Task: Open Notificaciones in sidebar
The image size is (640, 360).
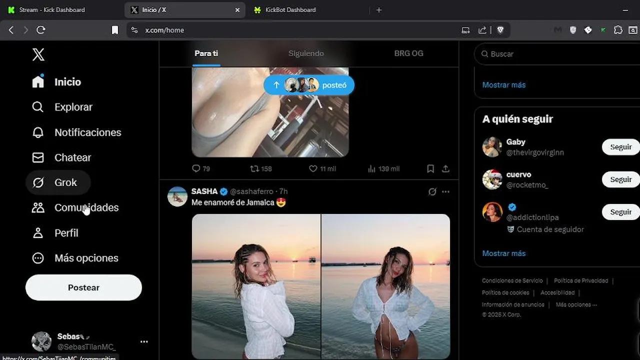Action: point(76,132)
